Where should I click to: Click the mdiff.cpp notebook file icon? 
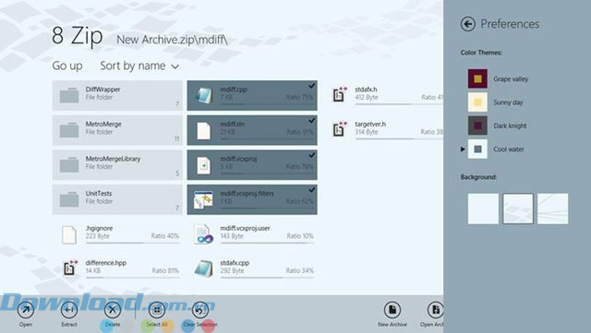point(204,95)
